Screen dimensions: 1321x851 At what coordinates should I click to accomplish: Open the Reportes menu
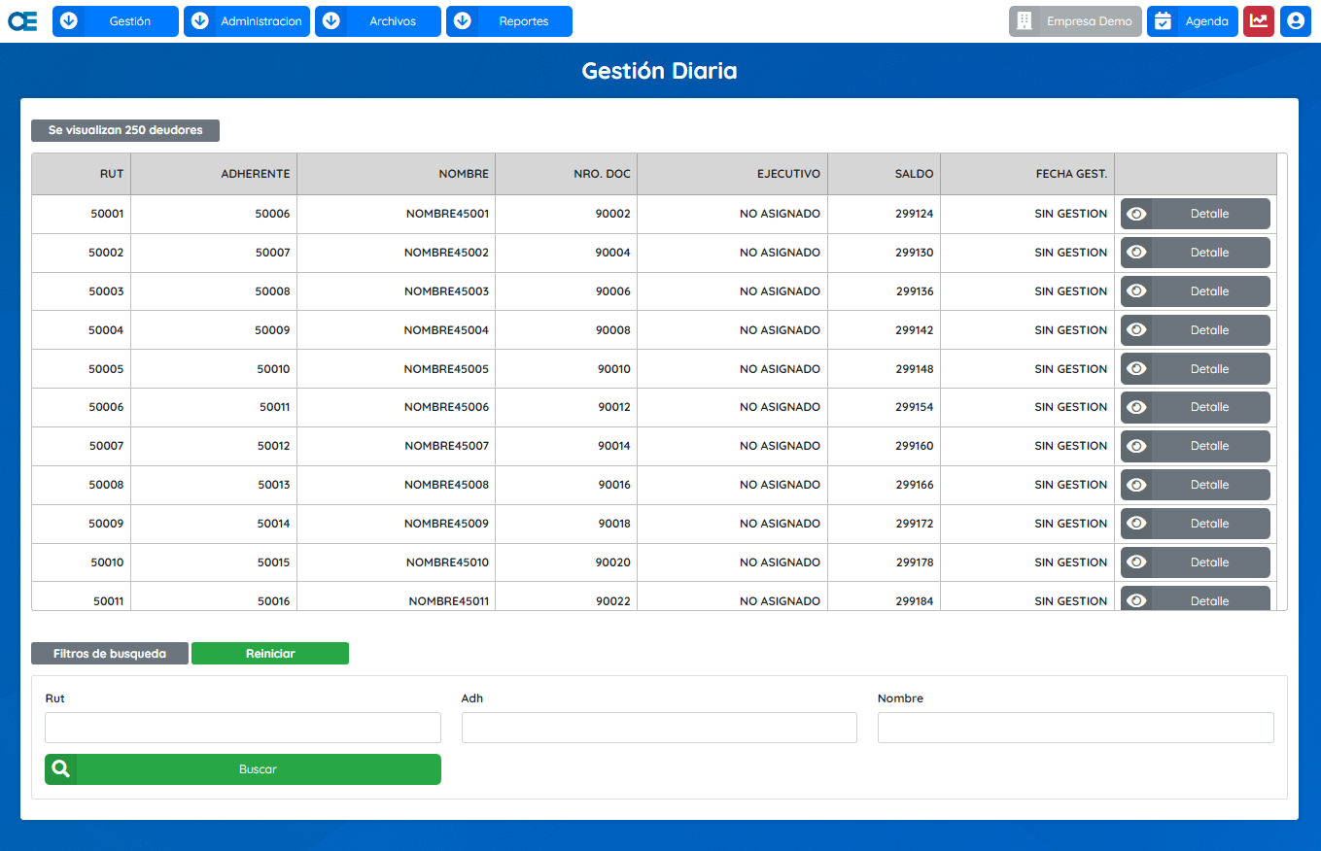pos(509,21)
